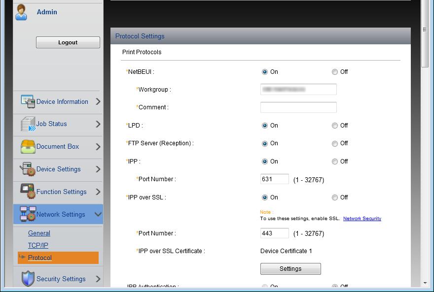Click the Network Settings menu label

[61, 214]
